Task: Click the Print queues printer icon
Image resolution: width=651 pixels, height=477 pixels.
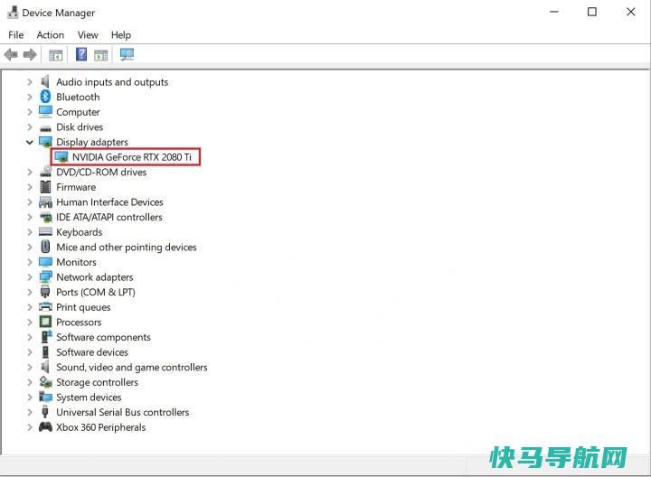Action: point(45,306)
